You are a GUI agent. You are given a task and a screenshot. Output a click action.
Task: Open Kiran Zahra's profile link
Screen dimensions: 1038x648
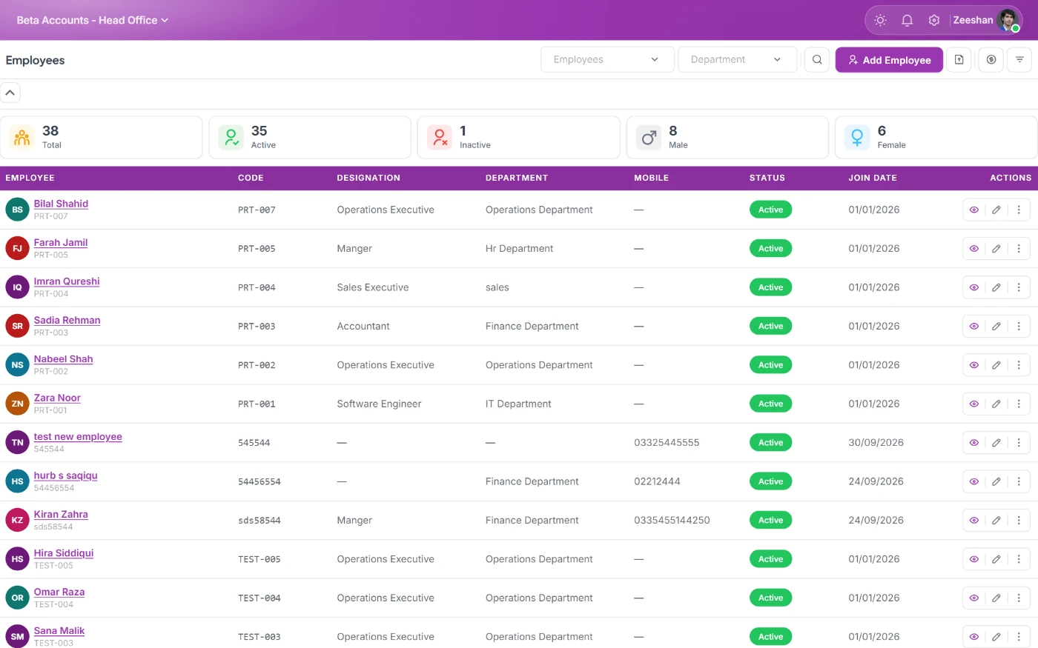click(61, 514)
